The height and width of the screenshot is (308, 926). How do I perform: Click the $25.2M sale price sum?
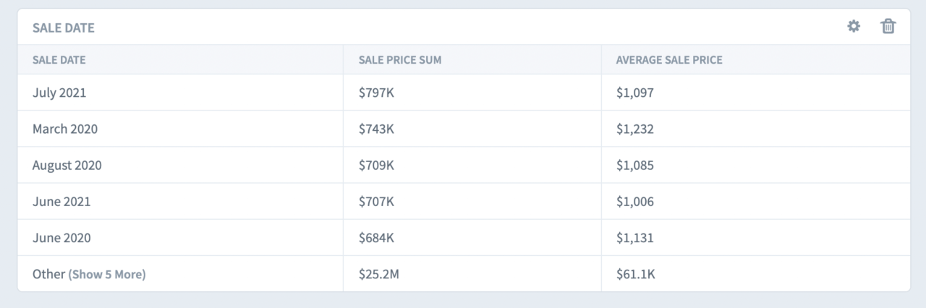379,274
